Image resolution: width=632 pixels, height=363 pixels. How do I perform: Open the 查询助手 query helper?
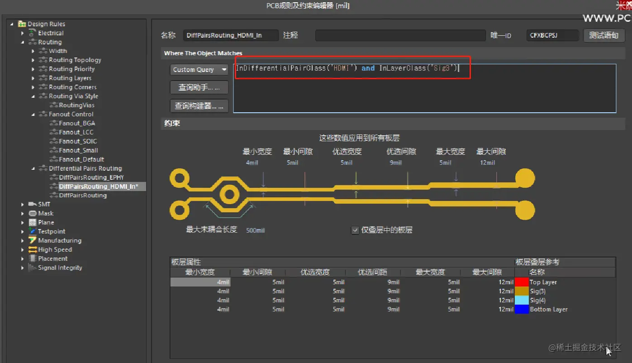click(x=199, y=87)
